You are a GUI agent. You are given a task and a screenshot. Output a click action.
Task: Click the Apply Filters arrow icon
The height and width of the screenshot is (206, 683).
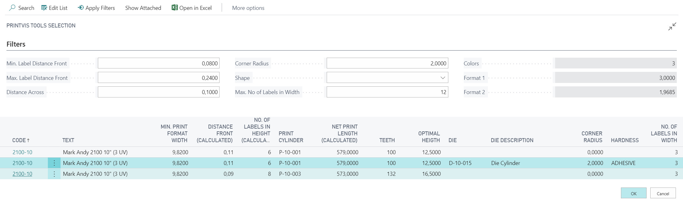[81, 8]
